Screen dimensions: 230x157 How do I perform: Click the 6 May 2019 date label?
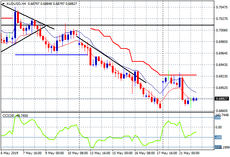(10, 153)
